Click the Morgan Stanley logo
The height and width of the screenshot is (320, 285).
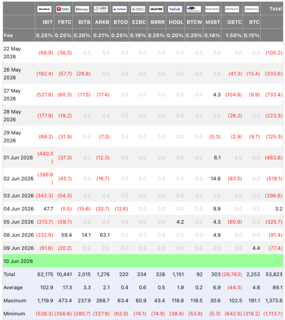click(x=212, y=9)
